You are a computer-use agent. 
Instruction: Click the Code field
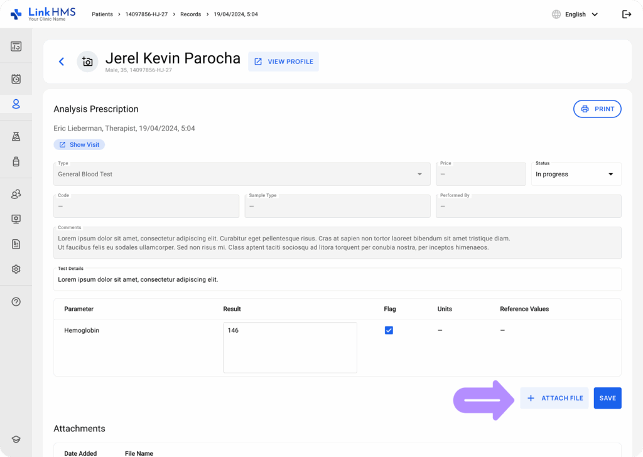[x=146, y=206]
